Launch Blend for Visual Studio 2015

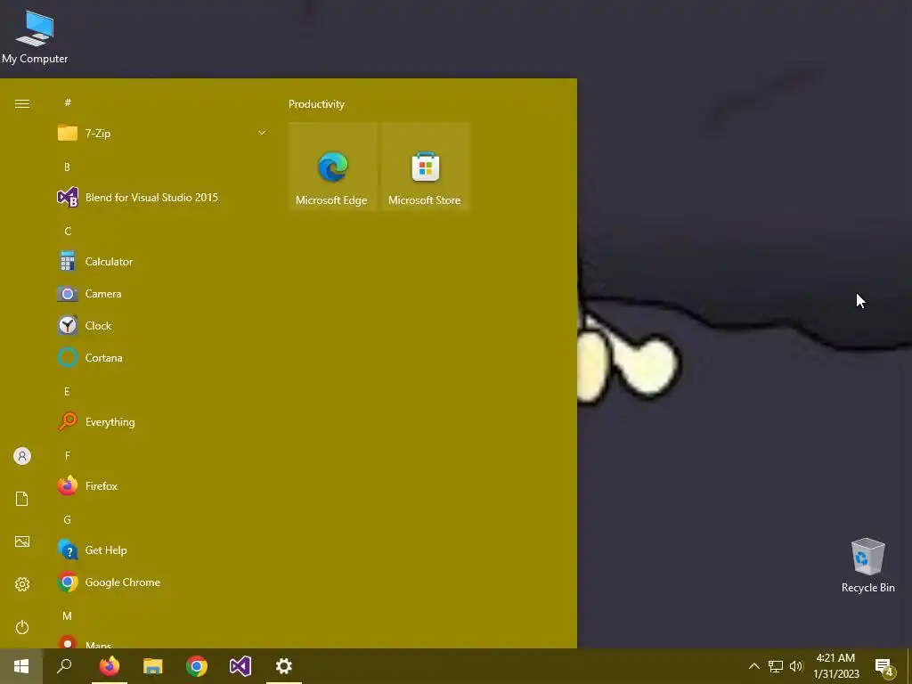coord(162,198)
